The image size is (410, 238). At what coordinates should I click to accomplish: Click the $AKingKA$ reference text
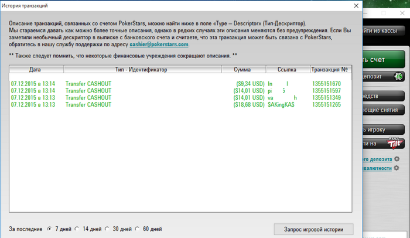coord(281,104)
